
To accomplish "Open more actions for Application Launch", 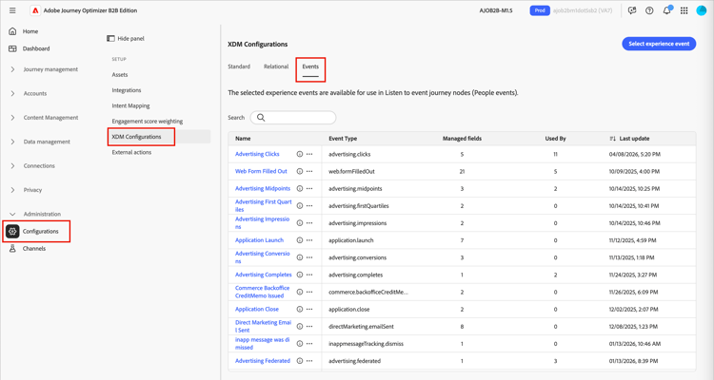I will [x=309, y=240].
